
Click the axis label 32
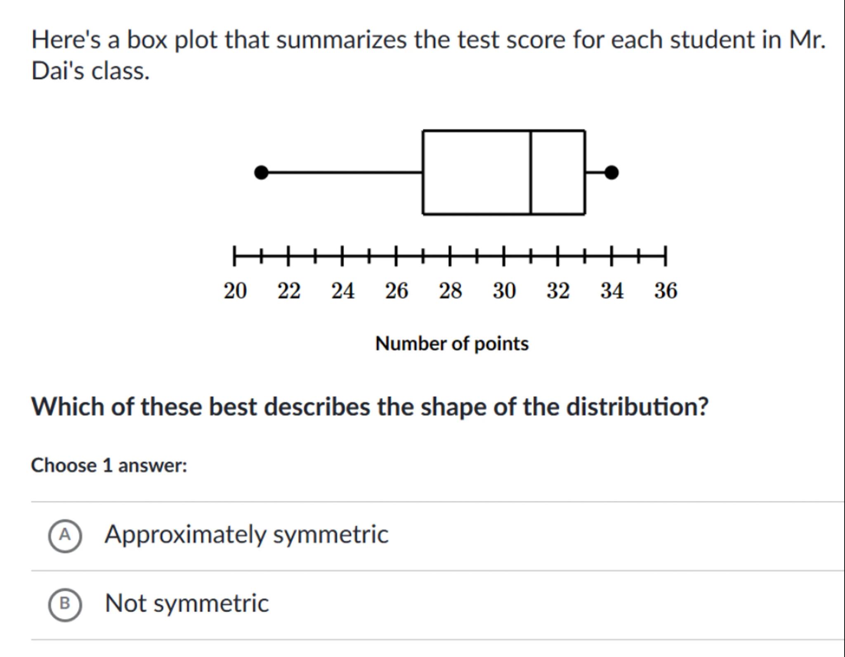[x=558, y=291]
